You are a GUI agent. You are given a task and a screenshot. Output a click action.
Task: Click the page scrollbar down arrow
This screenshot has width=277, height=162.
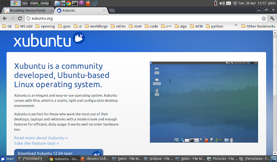[x=275, y=153]
